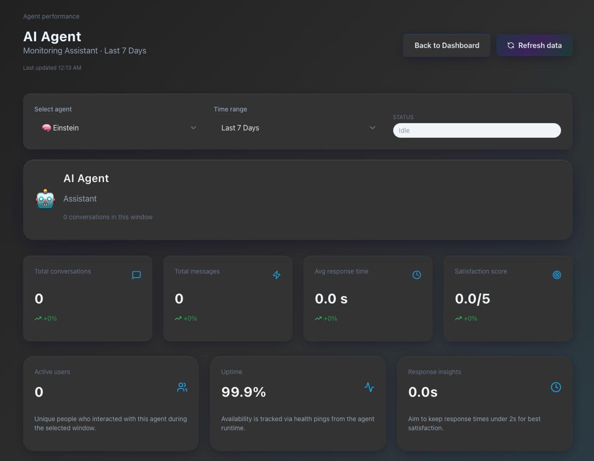Click the Refresh data button
This screenshot has height=461, width=594.
pyautogui.click(x=534, y=46)
